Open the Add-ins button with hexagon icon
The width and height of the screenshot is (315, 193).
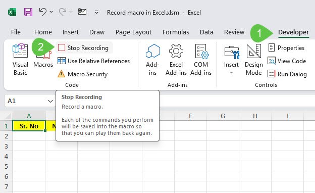pyautogui.click(x=152, y=60)
